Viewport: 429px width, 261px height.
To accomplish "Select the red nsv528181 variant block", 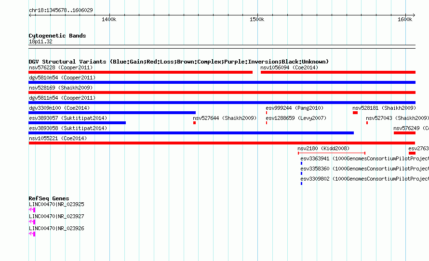I will point(355,113).
